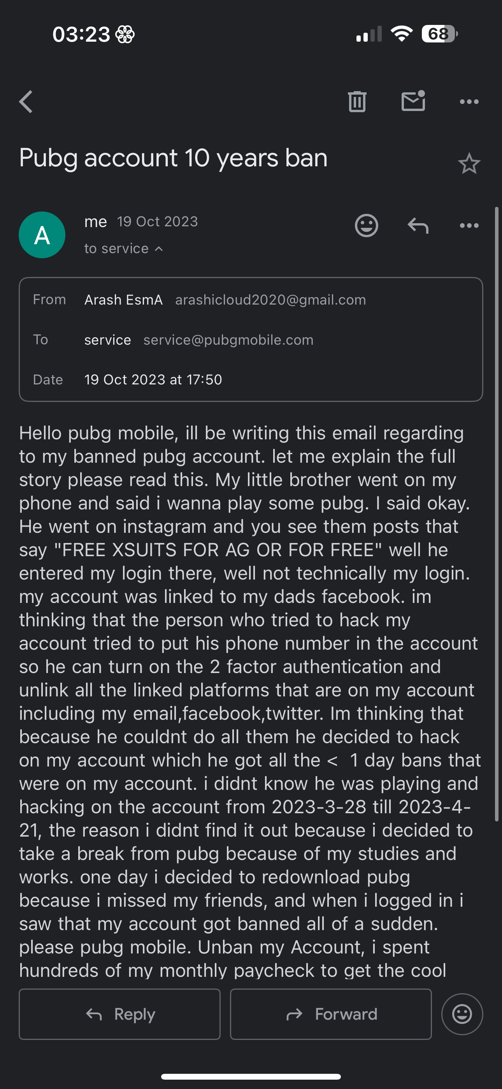502x1089 pixels.
Task: Tap the battery indicator in status bar
Action: 439,34
